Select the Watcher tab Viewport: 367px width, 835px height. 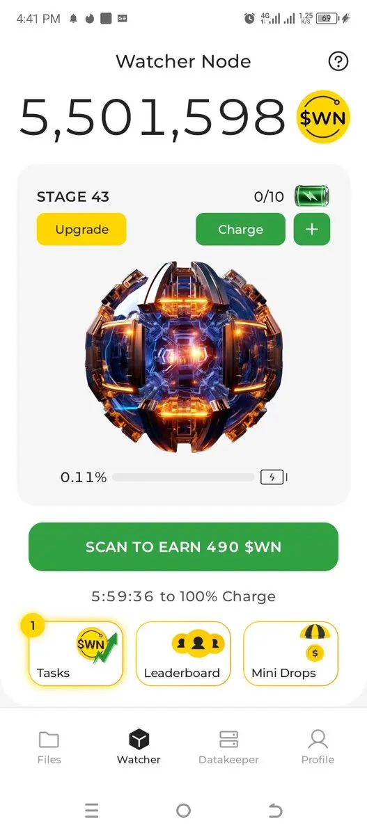[139, 747]
